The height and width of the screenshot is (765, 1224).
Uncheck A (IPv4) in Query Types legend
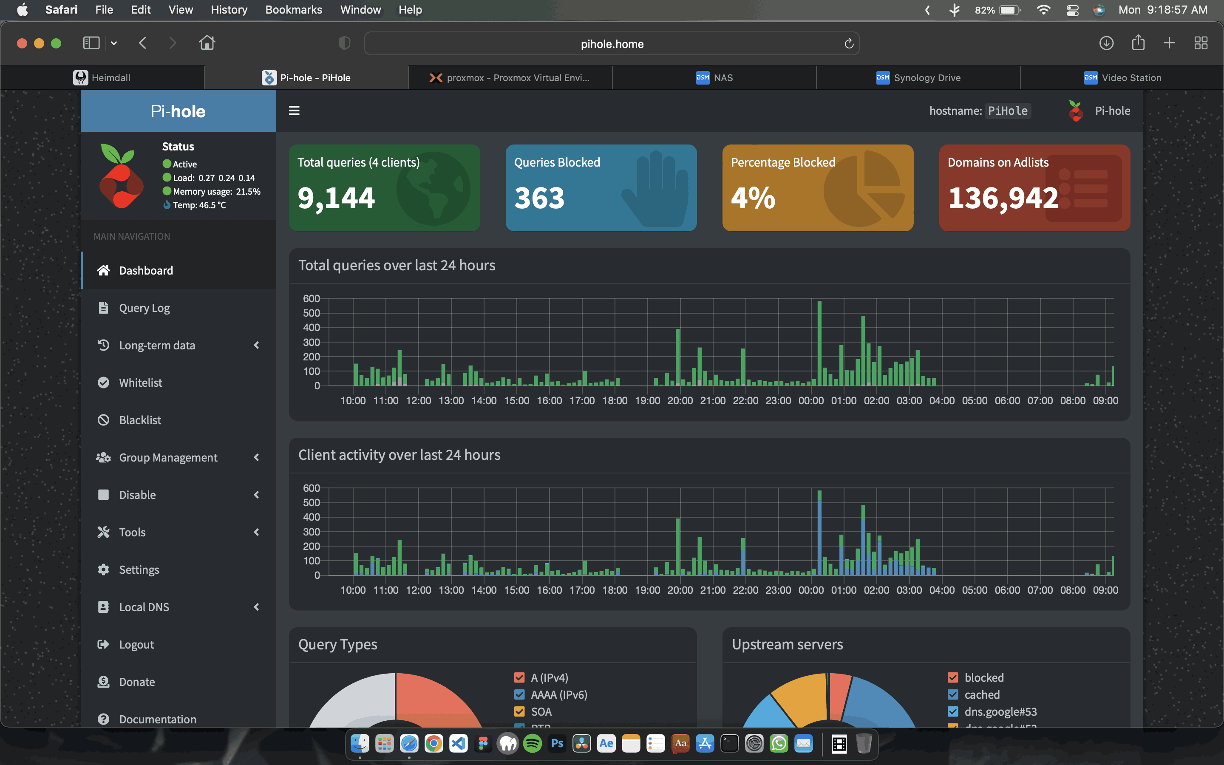[x=519, y=677]
